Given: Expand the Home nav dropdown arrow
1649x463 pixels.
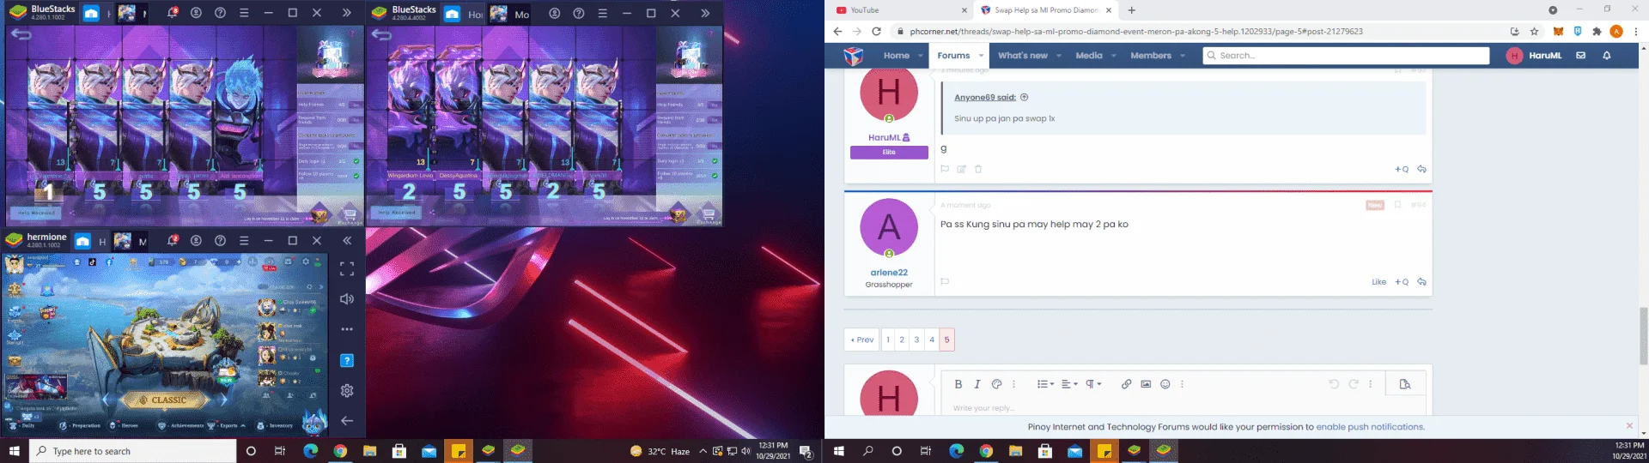Looking at the screenshot, I should click(x=921, y=56).
